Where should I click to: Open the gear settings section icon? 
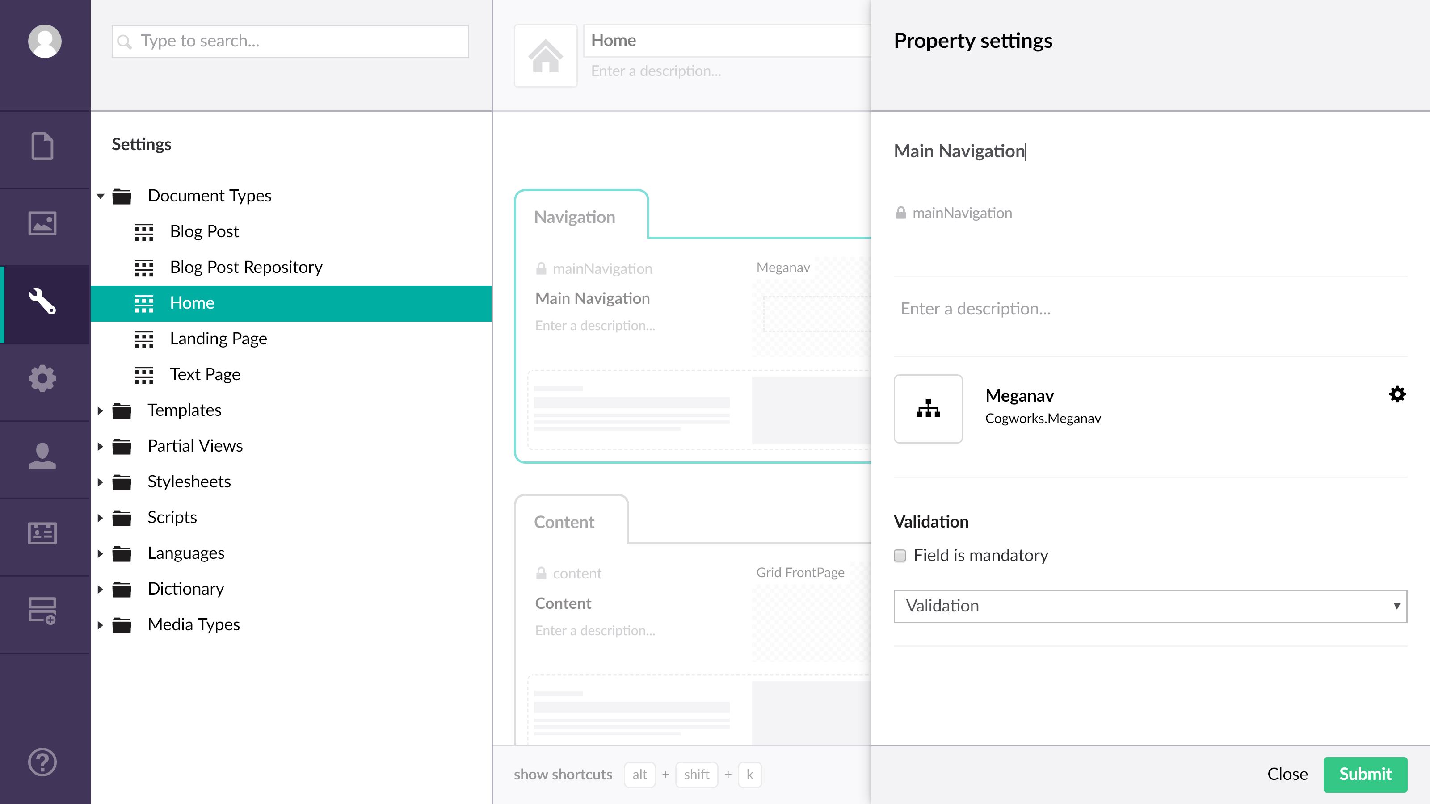click(x=42, y=378)
